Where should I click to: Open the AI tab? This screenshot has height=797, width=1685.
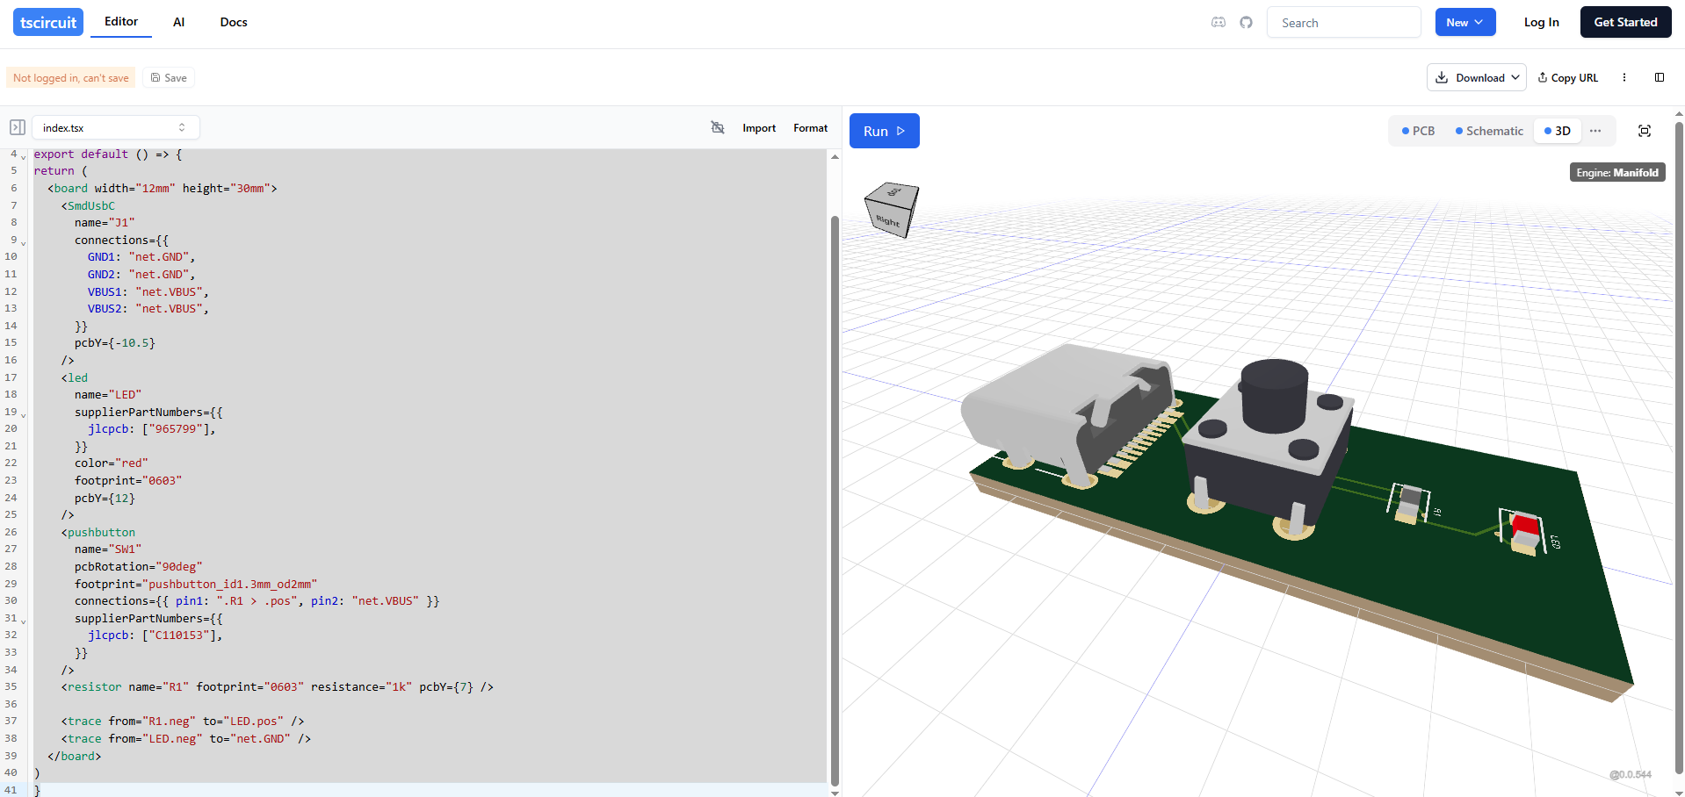pyautogui.click(x=178, y=23)
